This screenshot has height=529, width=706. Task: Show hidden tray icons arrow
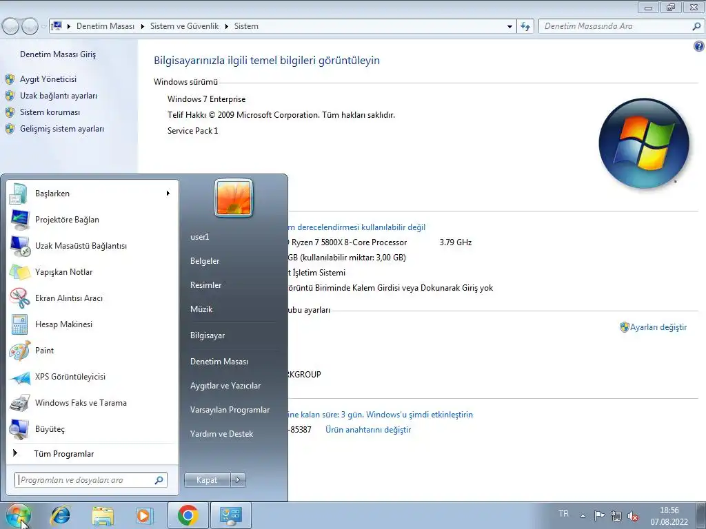(583, 515)
